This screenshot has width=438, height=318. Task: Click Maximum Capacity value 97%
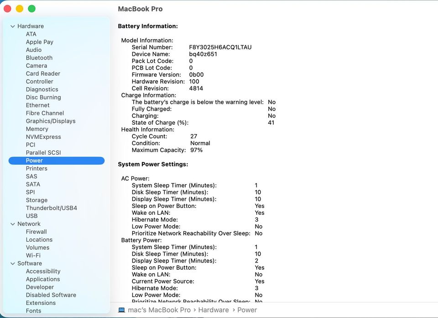click(196, 150)
